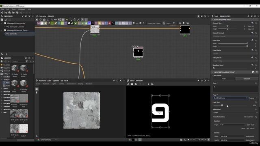Click the Library search field
Image resolution: width=260 pixels, height=146 pixels.
click(19, 61)
